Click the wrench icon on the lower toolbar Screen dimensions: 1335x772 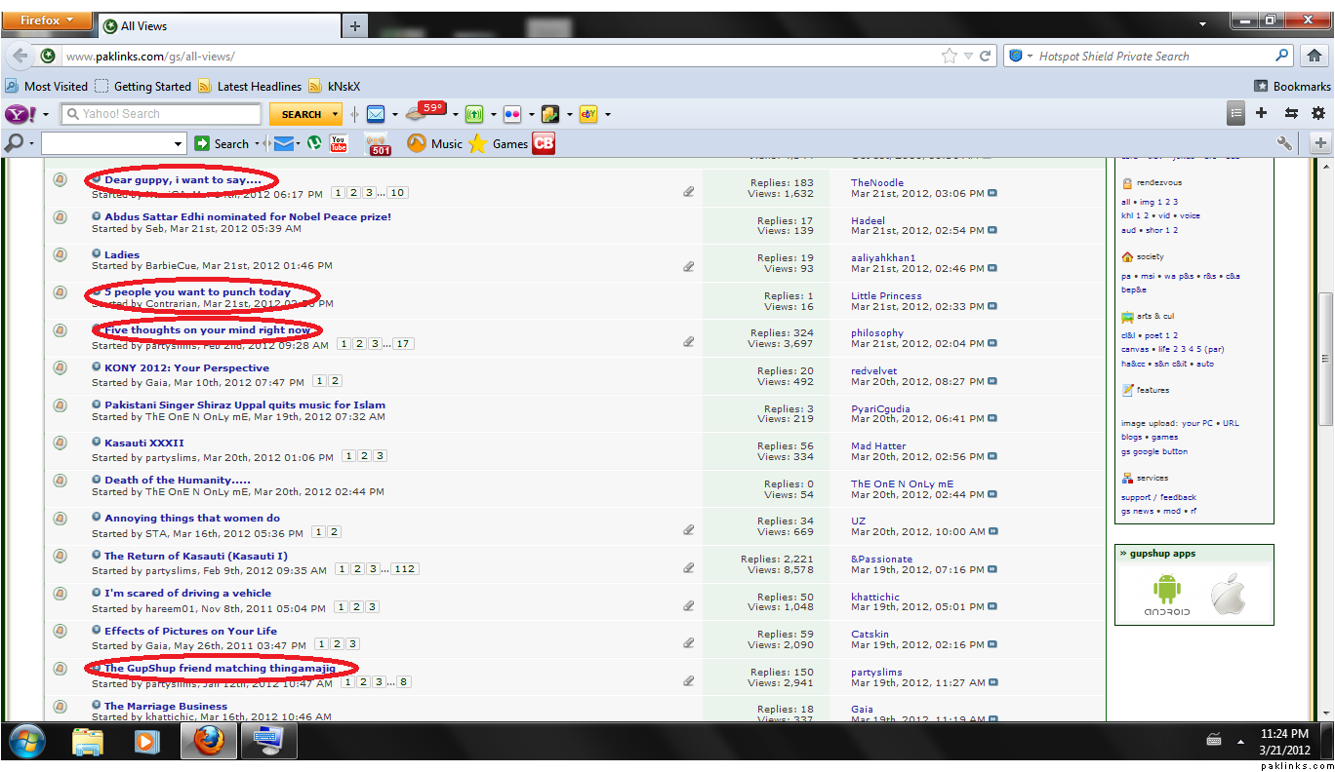1284,143
